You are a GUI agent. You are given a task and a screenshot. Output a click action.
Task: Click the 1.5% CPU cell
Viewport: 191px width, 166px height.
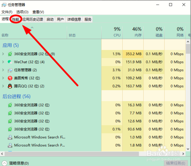[112, 54]
